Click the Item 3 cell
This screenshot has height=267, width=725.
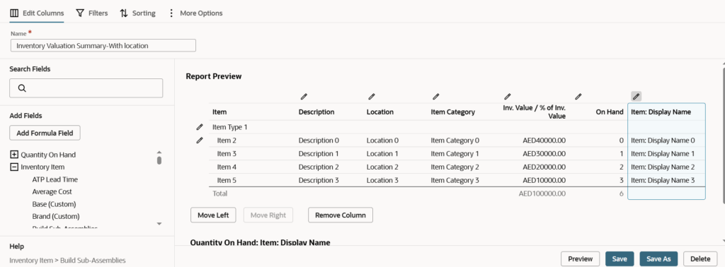(x=227, y=153)
